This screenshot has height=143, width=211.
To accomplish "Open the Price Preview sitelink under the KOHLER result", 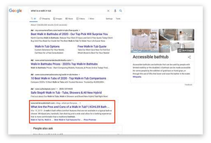I will 90,120.
